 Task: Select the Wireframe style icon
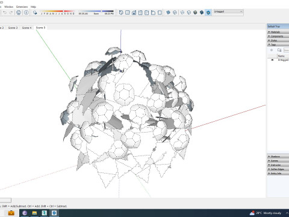pos(182,13)
